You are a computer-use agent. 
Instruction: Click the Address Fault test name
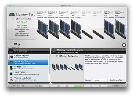click(22, 25)
